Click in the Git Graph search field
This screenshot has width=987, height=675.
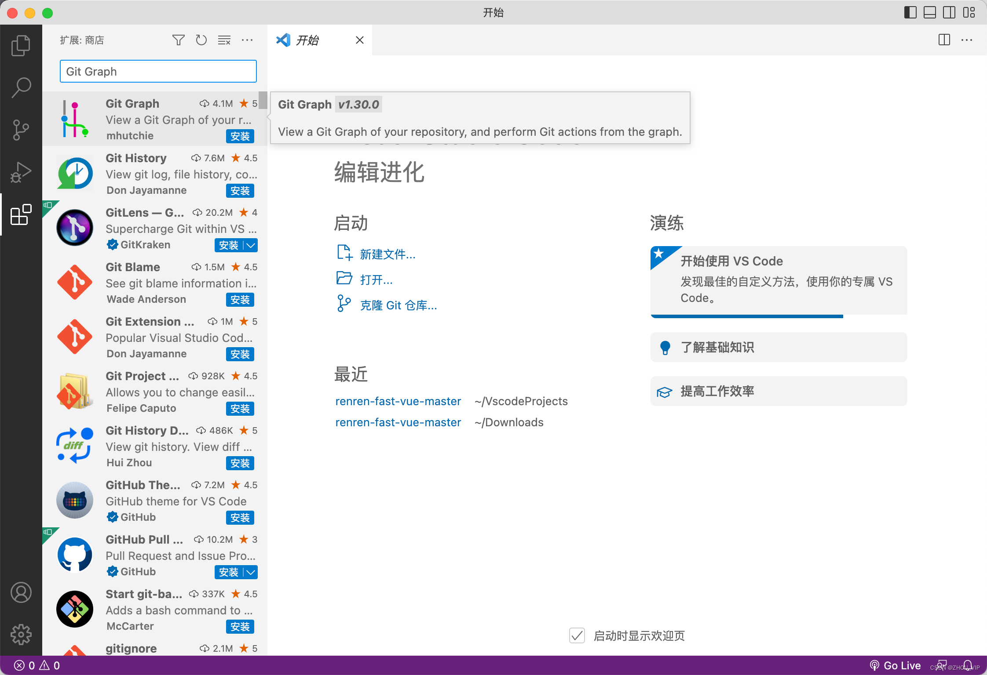point(158,71)
